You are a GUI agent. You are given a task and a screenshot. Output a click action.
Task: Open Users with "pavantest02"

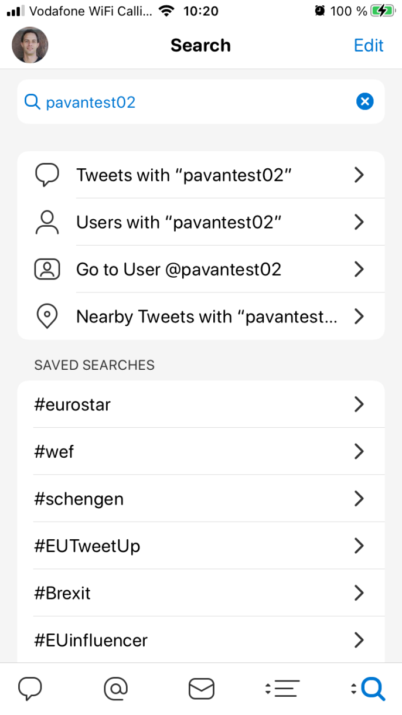click(201, 222)
